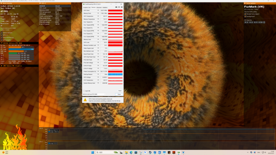The width and height of the screenshot is (276, 155).
Task: Switch to the Graphics Card tab
Action: pyautogui.click(x=87, y=7)
